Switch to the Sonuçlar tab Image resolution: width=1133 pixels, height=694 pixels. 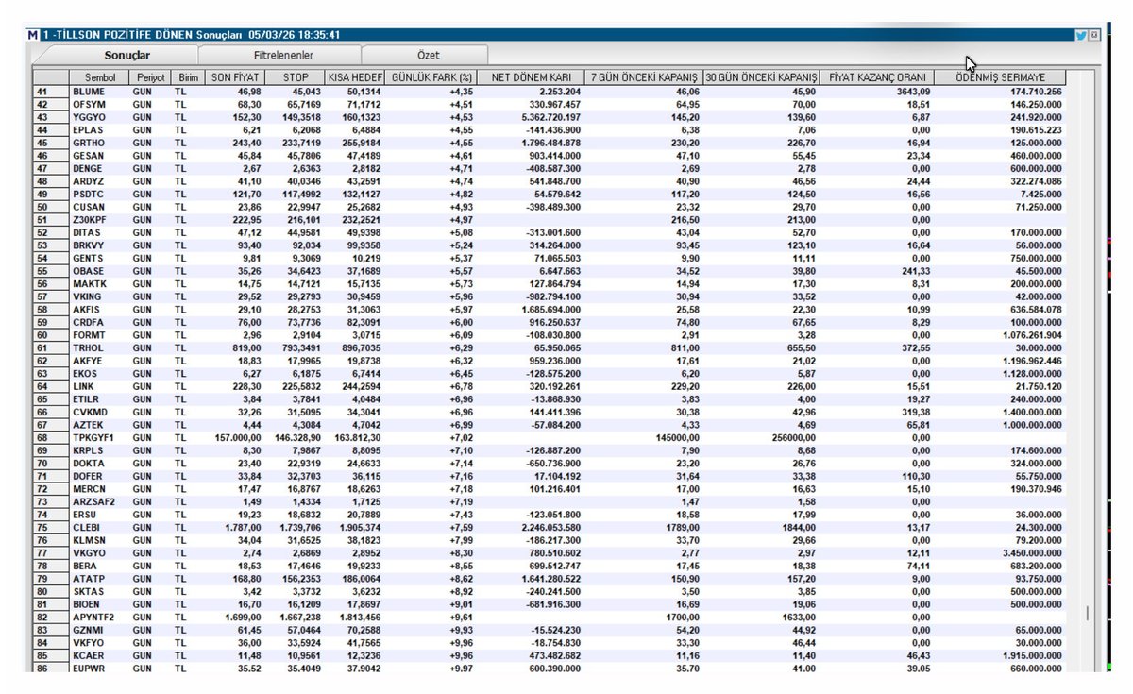pyautogui.click(x=127, y=56)
